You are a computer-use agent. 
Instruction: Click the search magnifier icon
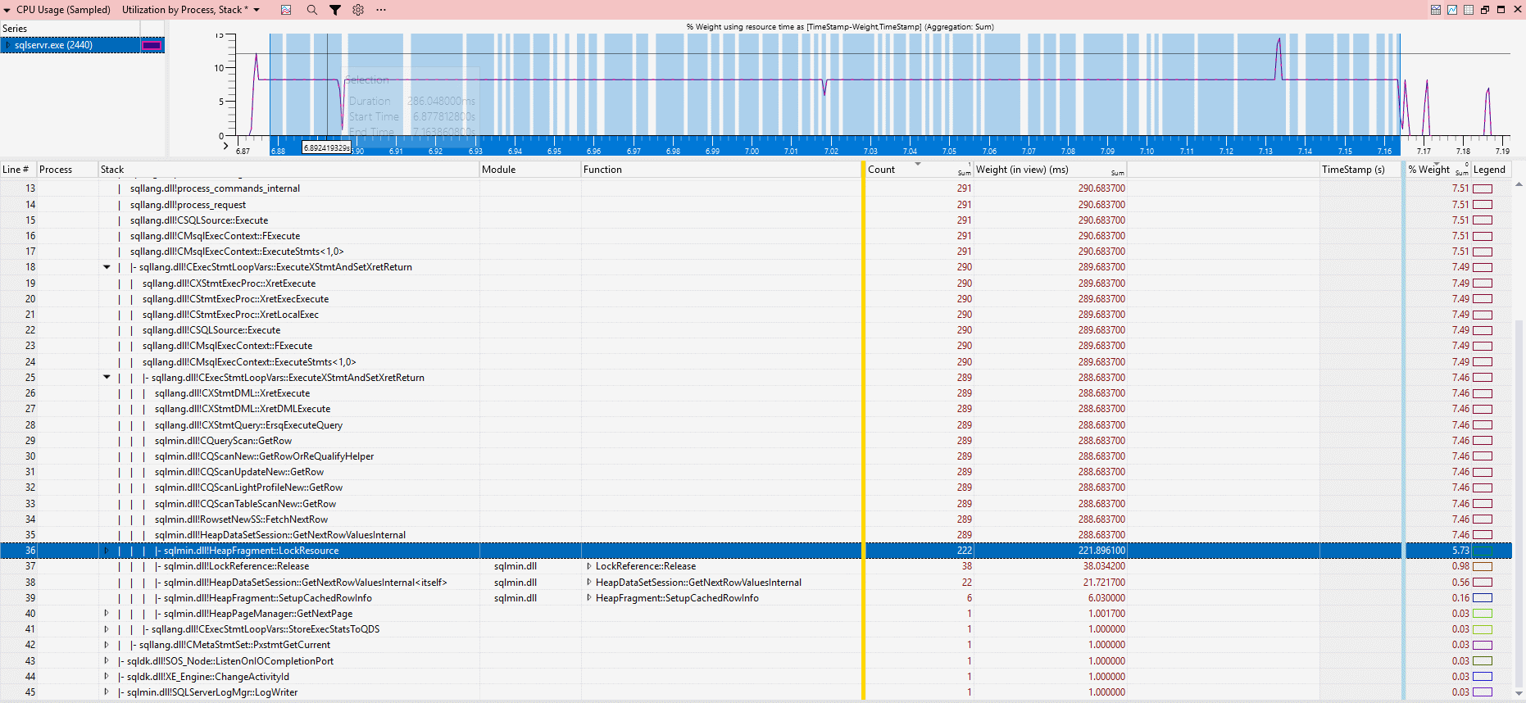point(311,10)
